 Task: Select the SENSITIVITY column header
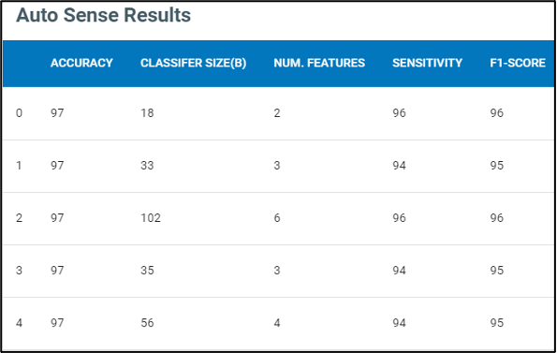[x=427, y=63]
